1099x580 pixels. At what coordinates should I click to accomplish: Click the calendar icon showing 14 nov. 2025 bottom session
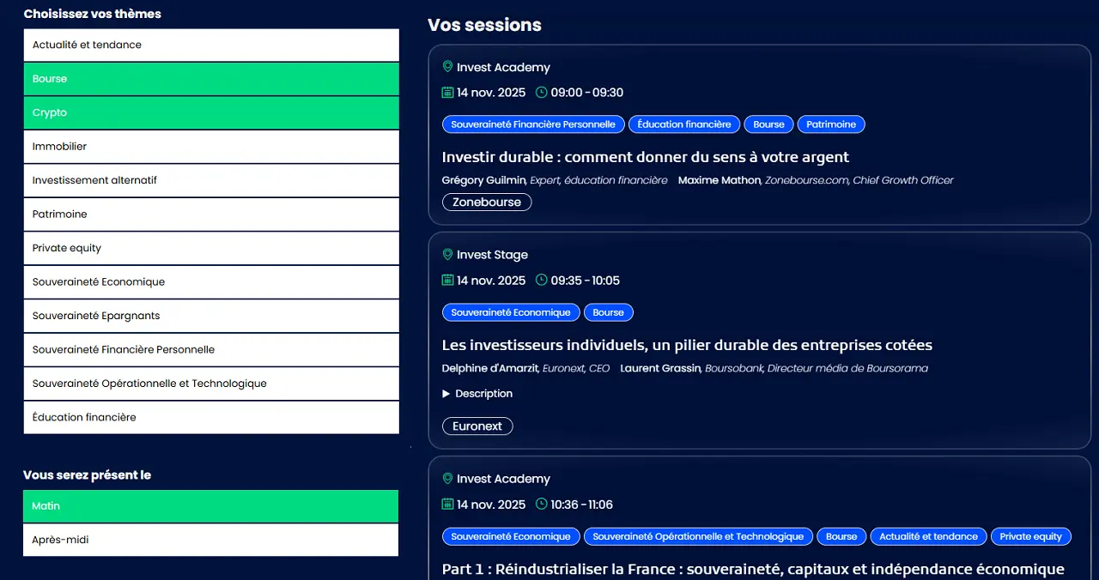(x=447, y=504)
